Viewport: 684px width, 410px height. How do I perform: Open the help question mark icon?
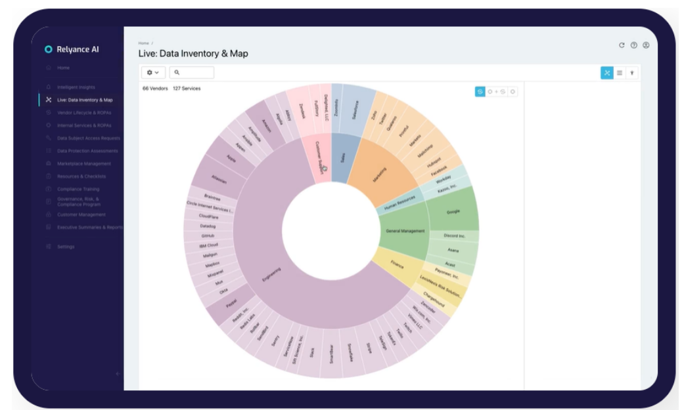(633, 45)
